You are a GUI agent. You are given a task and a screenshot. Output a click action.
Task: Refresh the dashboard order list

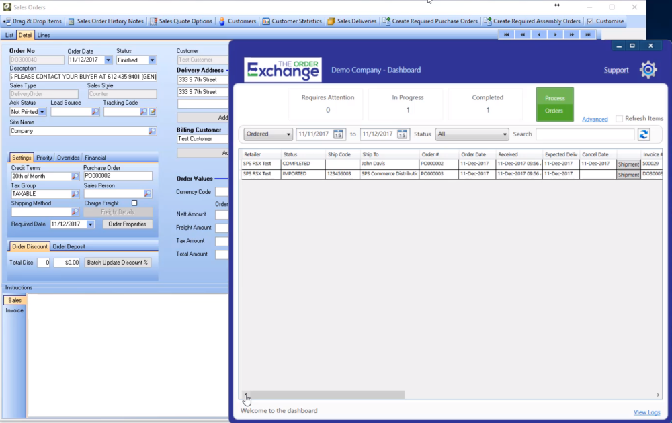click(x=644, y=134)
